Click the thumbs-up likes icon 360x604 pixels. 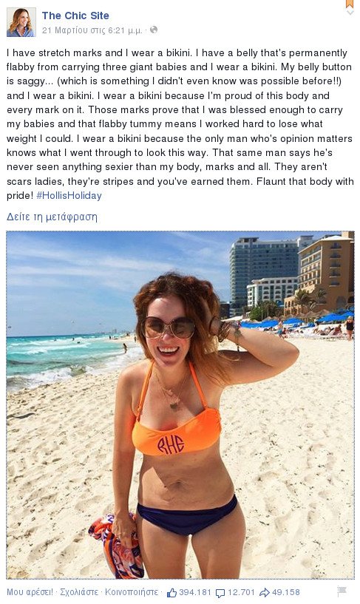(171, 592)
